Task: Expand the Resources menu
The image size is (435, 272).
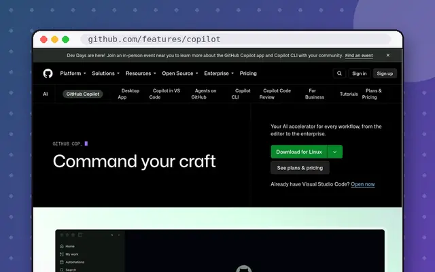Action: pos(141,73)
